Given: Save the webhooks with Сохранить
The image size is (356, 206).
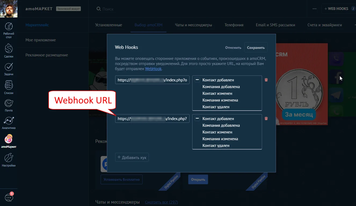Looking at the screenshot, I should click(256, 47).
